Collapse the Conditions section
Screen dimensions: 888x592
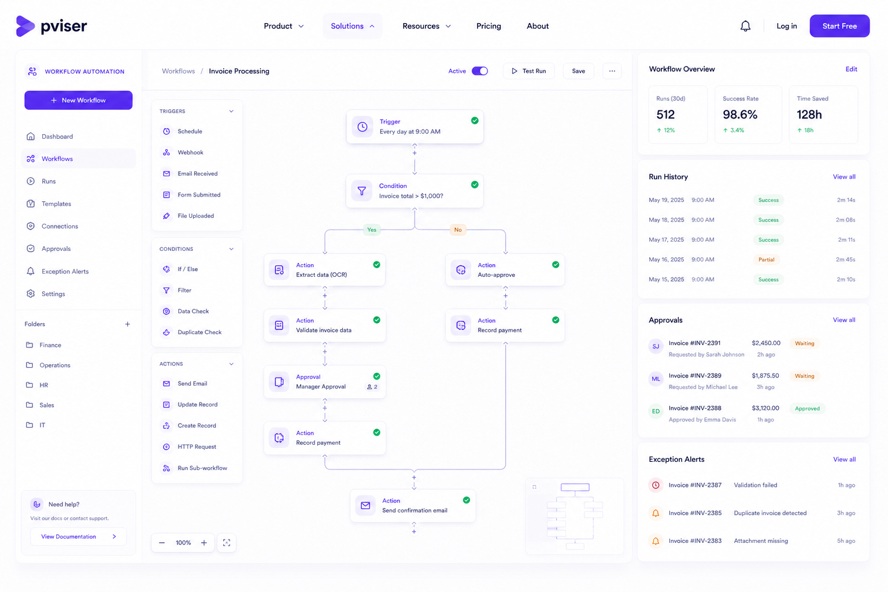click(231, 249)
